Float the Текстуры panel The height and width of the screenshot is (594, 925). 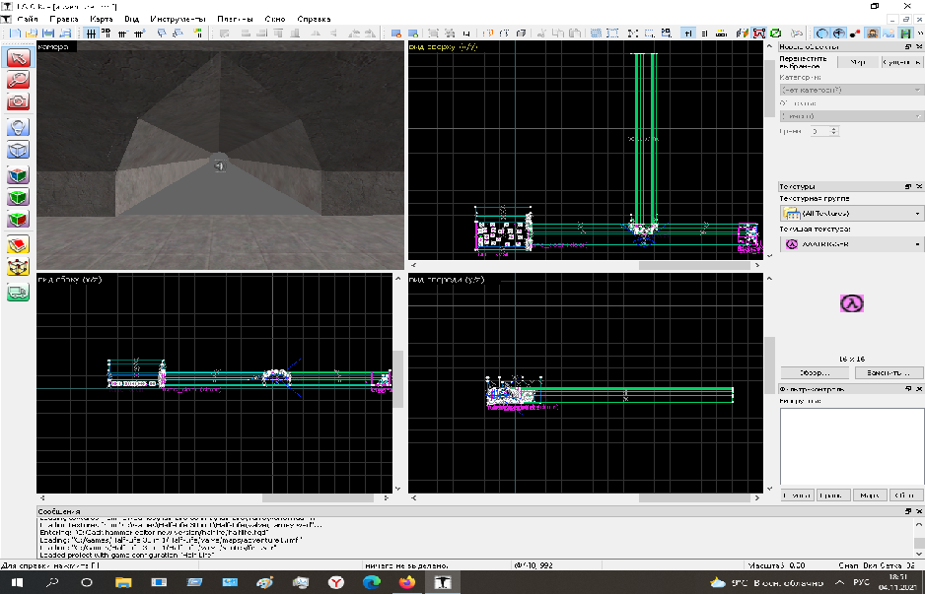pyautogui.click(x=908, y=186)
